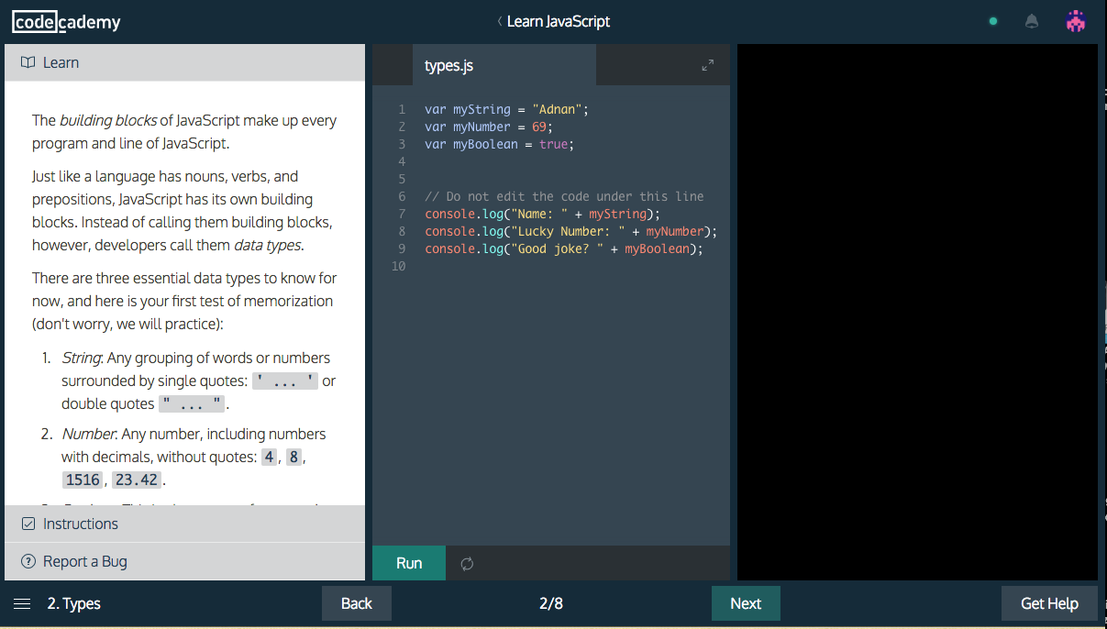Place cursor on the myNumber = 69 line
Viewport: 1107px width, 629px height.
coord(489,127)
